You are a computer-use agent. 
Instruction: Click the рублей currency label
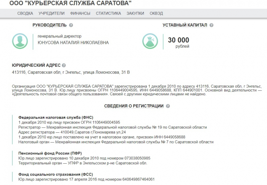pyautogui.click(x=182, y=46)
